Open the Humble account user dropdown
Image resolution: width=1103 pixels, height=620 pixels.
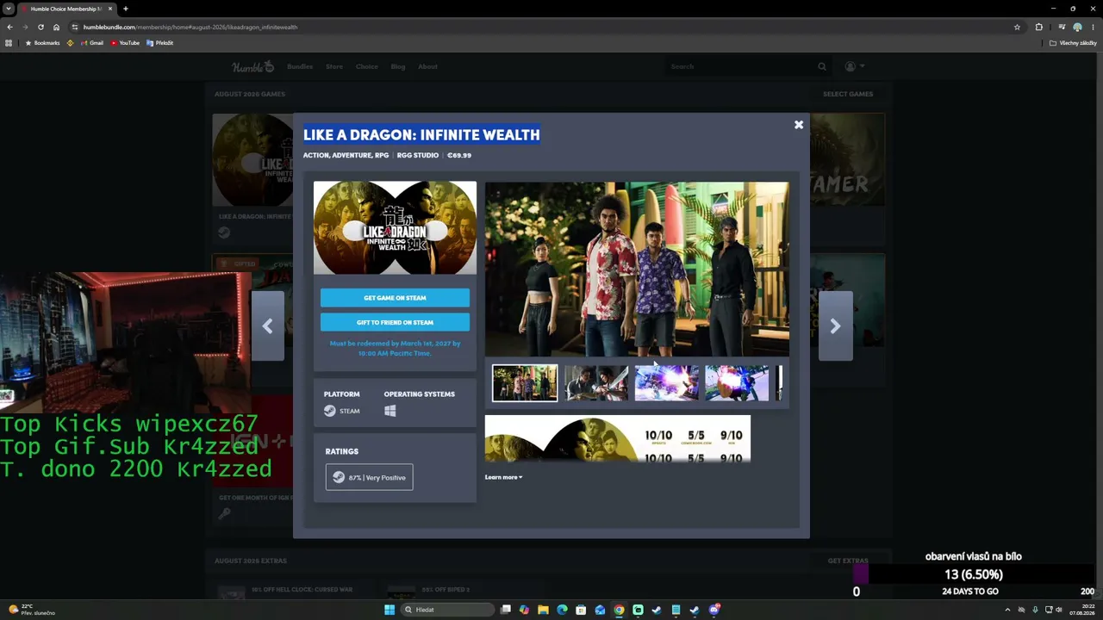[x=854, y=66]
